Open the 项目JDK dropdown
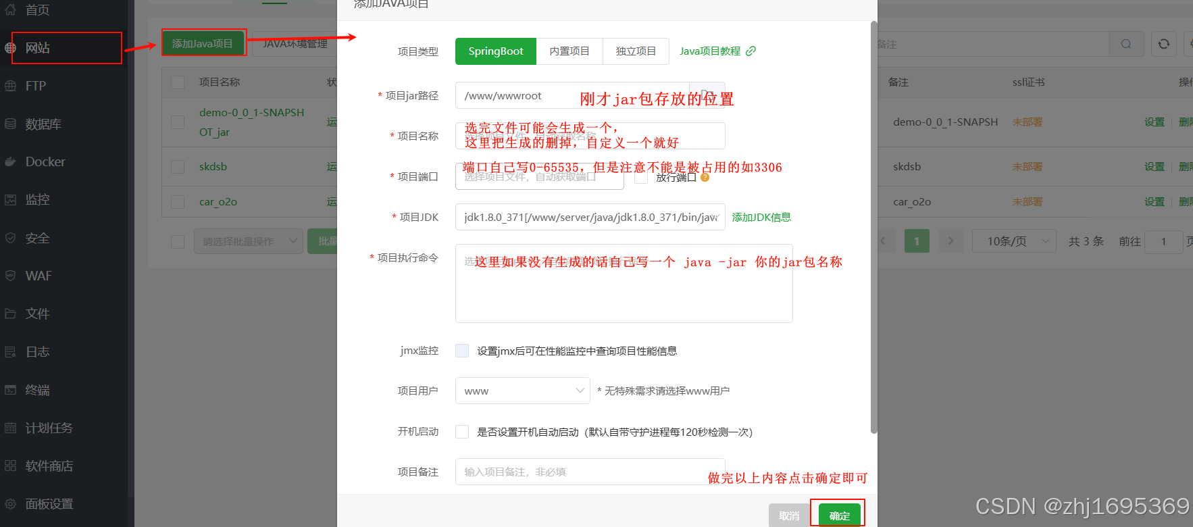 [590, 217]
